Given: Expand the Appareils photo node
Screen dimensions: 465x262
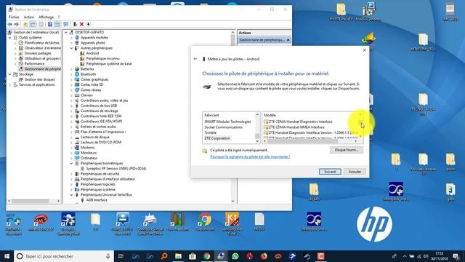Looking at the screenshot, I should [x=71, y=43].
